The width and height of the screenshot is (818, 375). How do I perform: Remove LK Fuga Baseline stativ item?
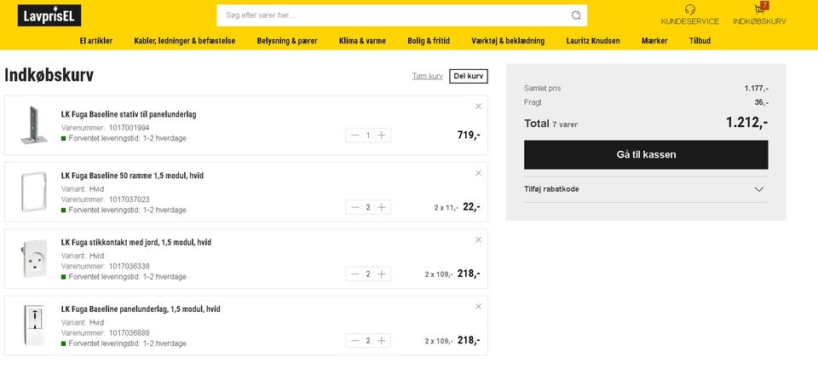tap(478, 107)
